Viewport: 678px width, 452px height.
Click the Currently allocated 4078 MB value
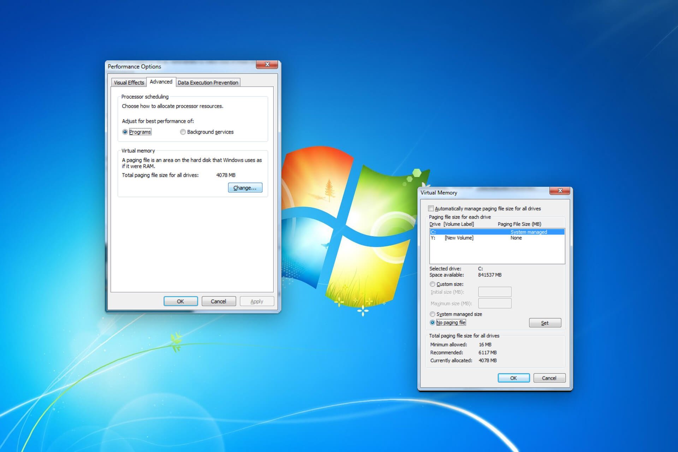click(487, 361)
